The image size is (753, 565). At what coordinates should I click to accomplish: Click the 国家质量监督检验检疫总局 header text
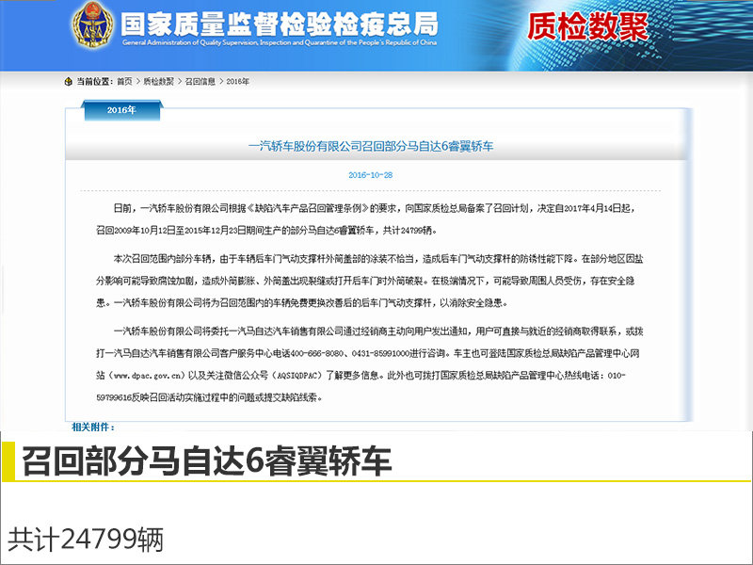[x=280, y=24]
